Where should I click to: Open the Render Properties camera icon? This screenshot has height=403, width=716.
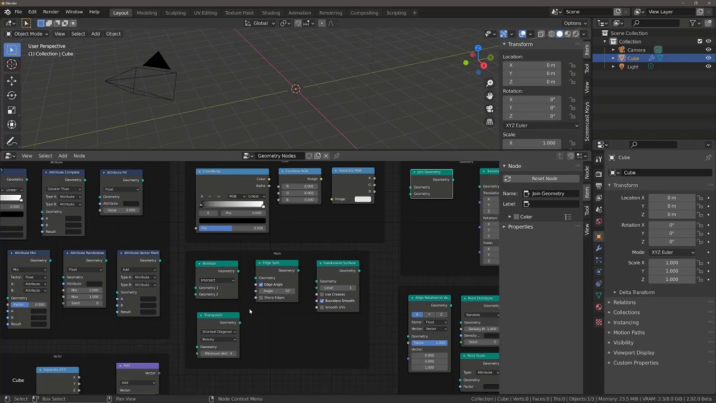click(x=599, y=174)
